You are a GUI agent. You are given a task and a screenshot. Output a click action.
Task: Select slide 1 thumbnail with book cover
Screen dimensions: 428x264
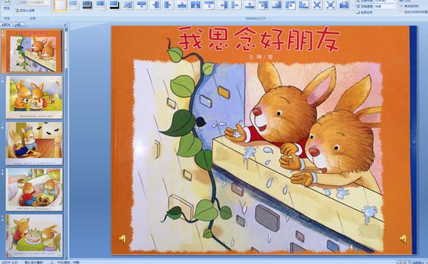point(34,51)
